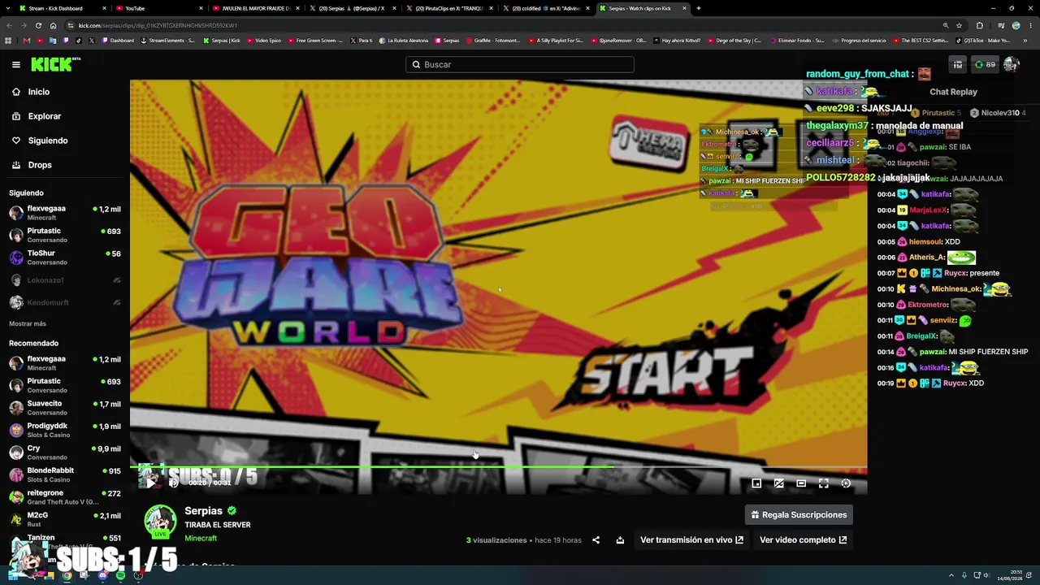
Task: Click the Chat Replay header
Action: 953,92
